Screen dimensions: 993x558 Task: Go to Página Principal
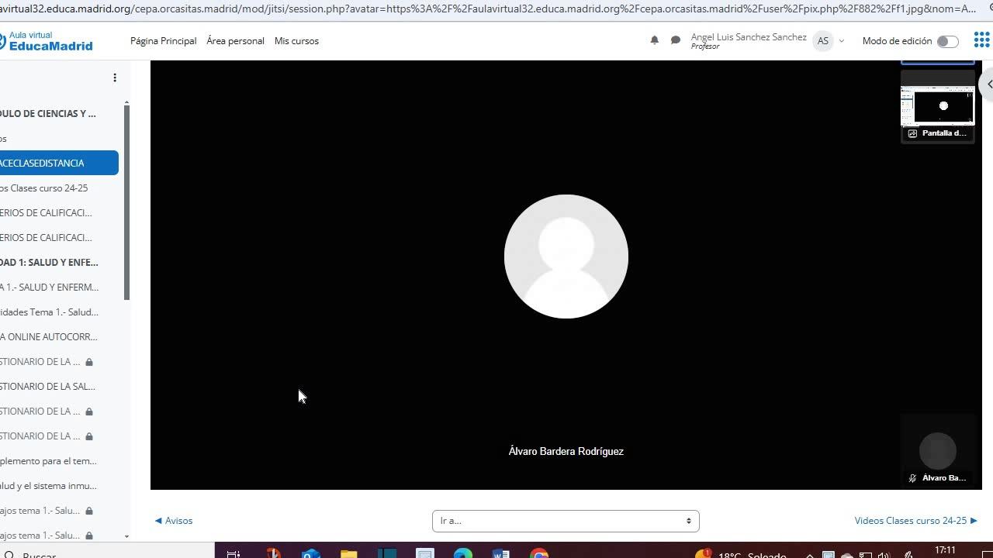(163, 41)
